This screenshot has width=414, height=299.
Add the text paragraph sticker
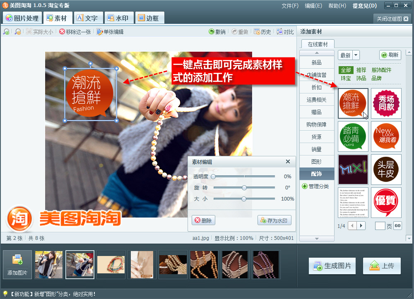353,203
